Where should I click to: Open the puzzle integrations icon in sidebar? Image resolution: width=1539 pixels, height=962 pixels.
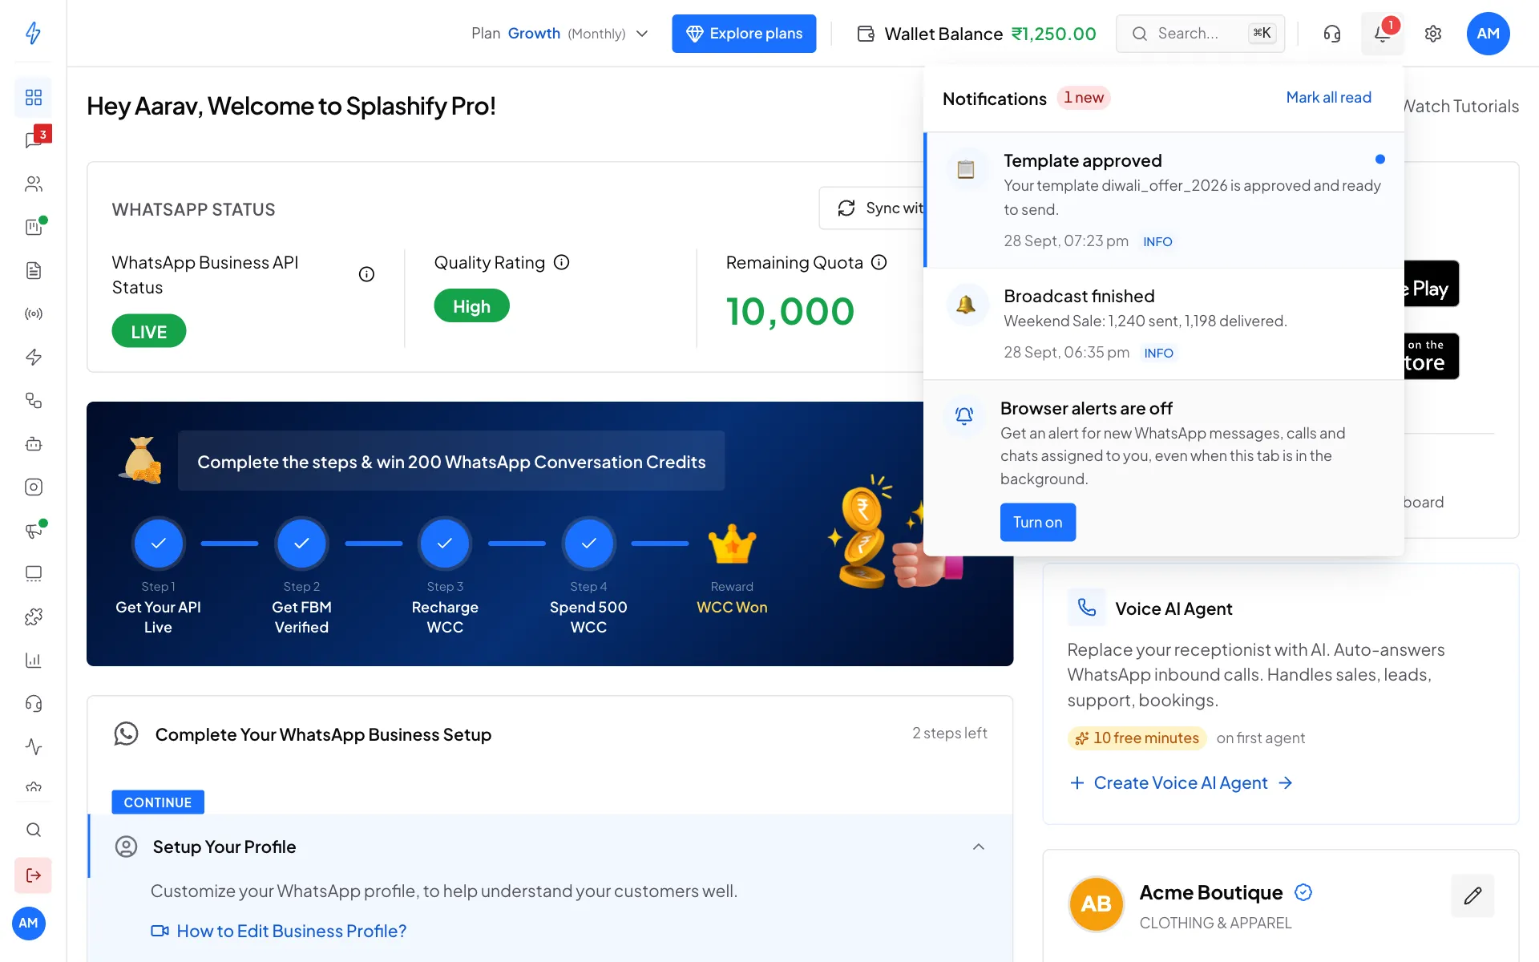click(x=33, y=616)
